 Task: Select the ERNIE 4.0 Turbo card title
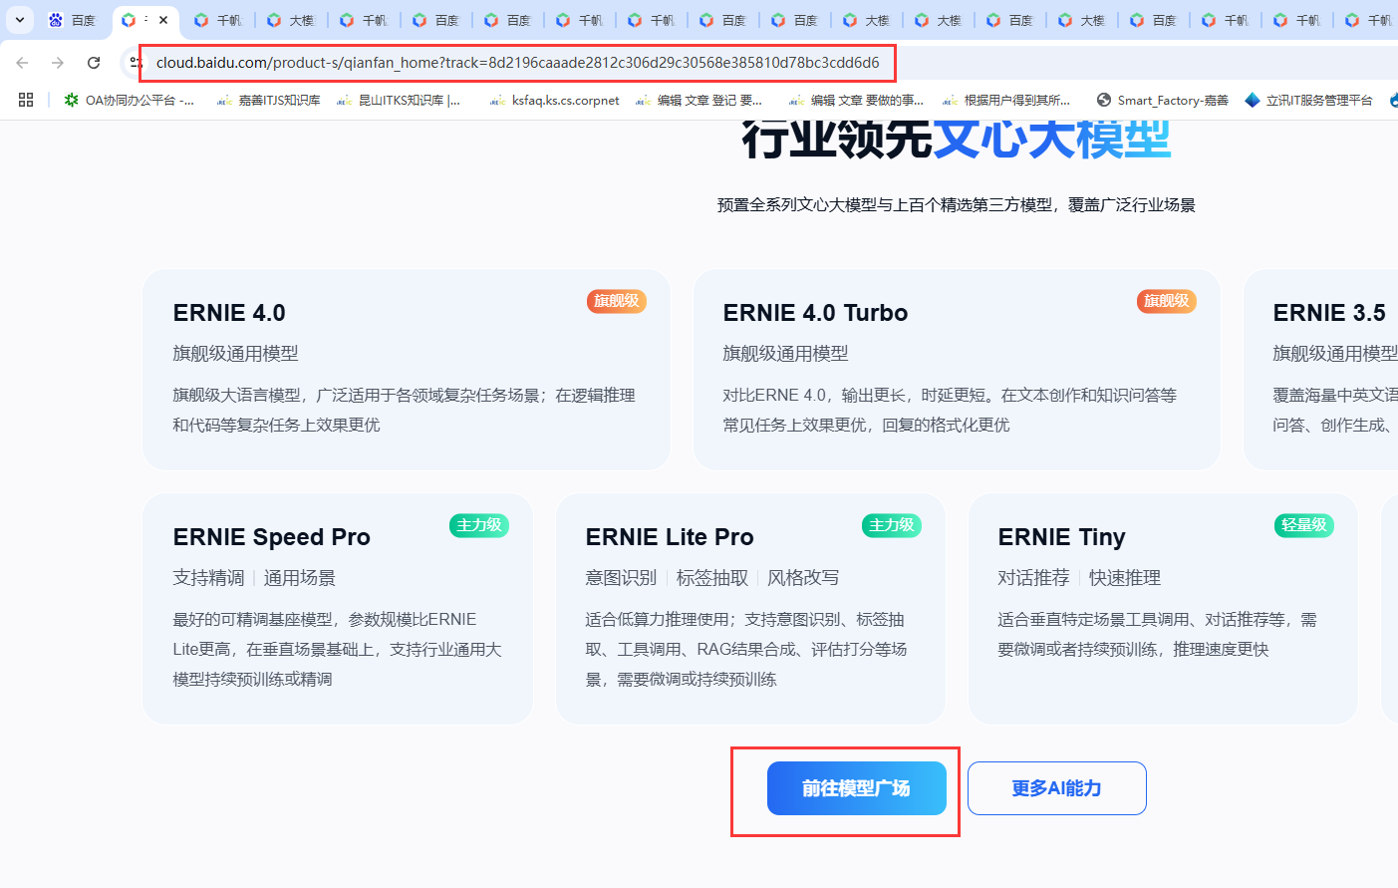coord(815,313)
